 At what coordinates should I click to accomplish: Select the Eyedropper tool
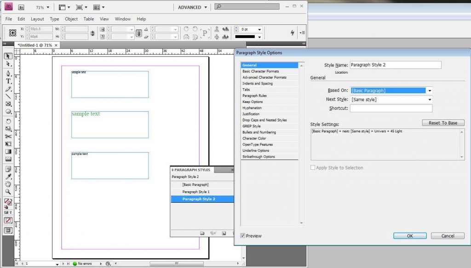(8, 177)
